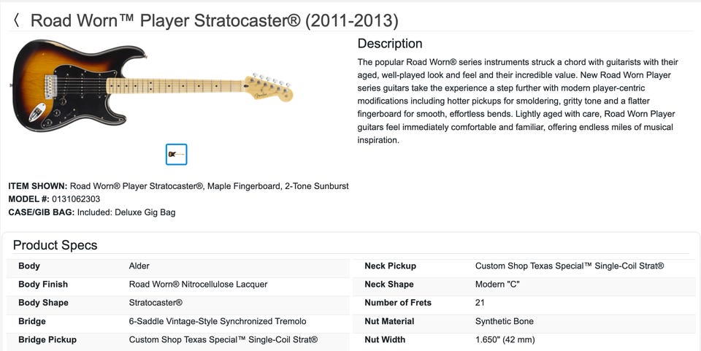This screenshot has height=351, width=701.
Task: Click the Neck Pickup Texas Special value
Action: click(570, 266)
